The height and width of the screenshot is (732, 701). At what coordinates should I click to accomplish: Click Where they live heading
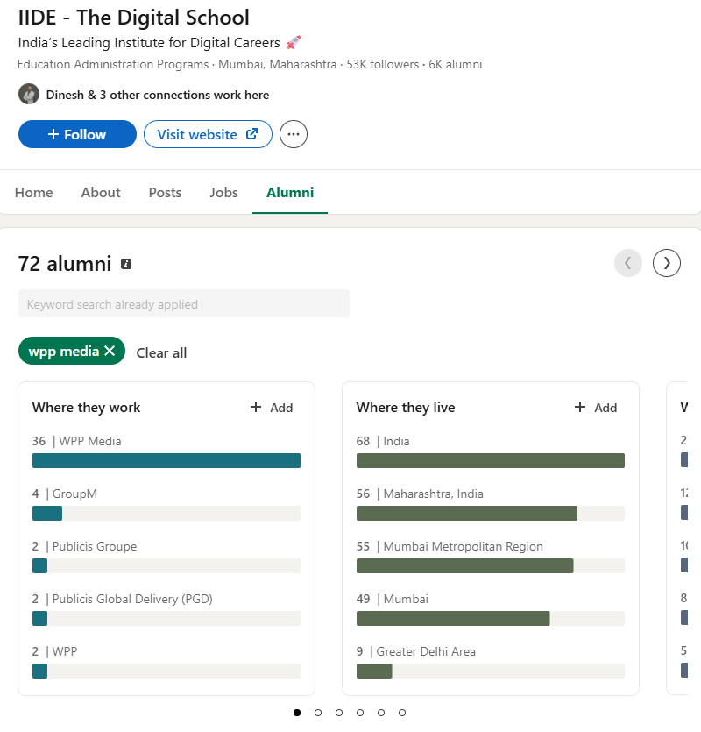coord(406,407)
